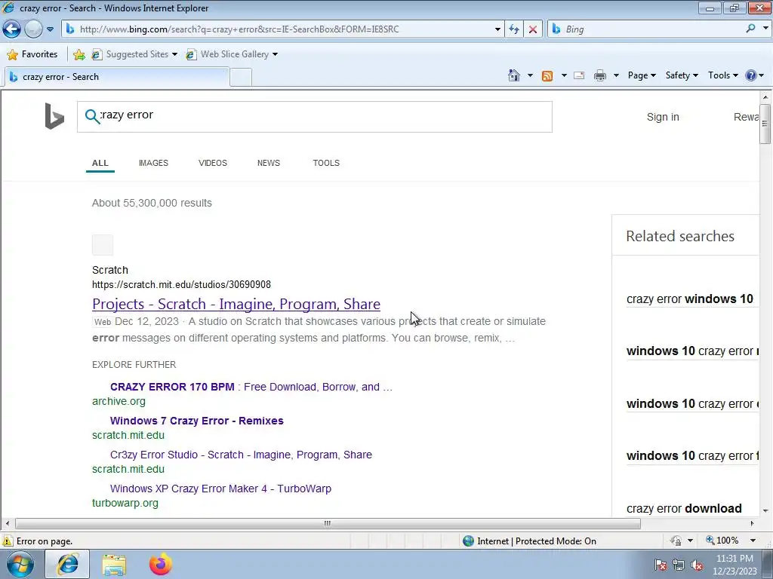Viewport: 773px width, 579px height.
Task: Expand the zoom level dropdown arrow
Action: (753, 541)
